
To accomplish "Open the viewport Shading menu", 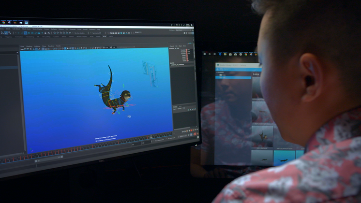I will 29,46.
